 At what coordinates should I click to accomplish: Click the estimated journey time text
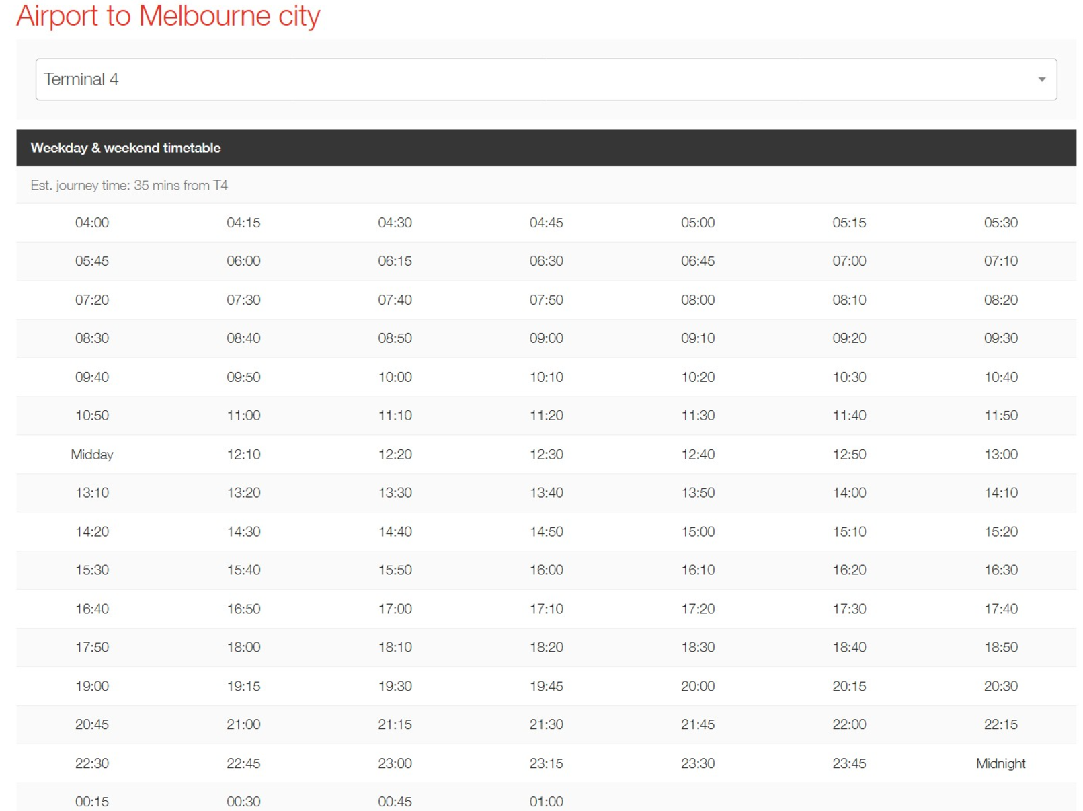(x=129, y=186)
